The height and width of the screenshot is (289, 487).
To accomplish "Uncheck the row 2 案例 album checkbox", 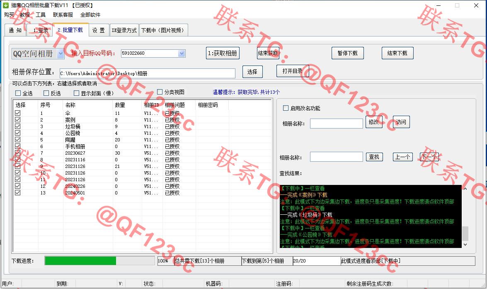I will pos(18,120).
